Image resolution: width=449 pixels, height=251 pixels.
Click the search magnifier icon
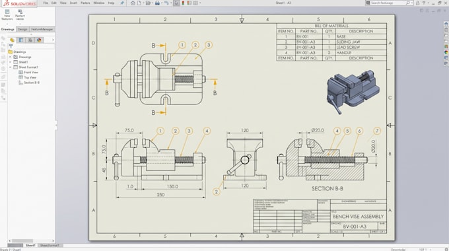click(x=408, y=3)
